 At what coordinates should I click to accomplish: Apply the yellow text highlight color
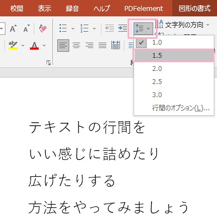pos(13,45)
